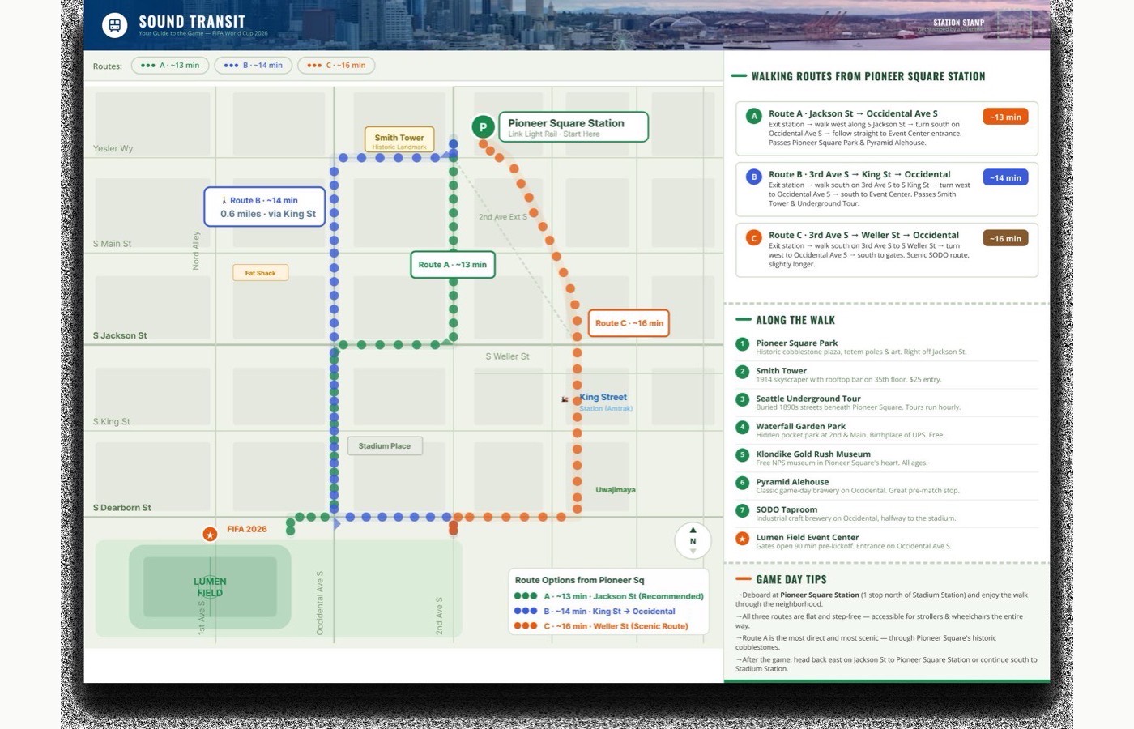The image size is (1134, 729).
Task: Click the north compass indicator
Action: tap(693, 541)
